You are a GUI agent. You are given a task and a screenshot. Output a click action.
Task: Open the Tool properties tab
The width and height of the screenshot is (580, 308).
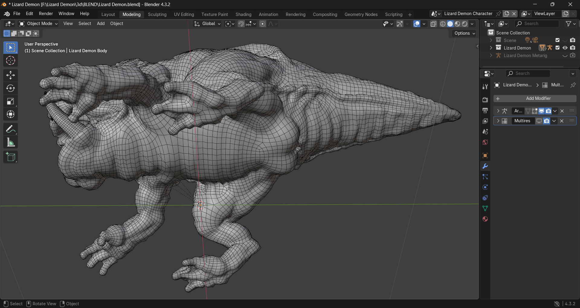tap(485, 87)
